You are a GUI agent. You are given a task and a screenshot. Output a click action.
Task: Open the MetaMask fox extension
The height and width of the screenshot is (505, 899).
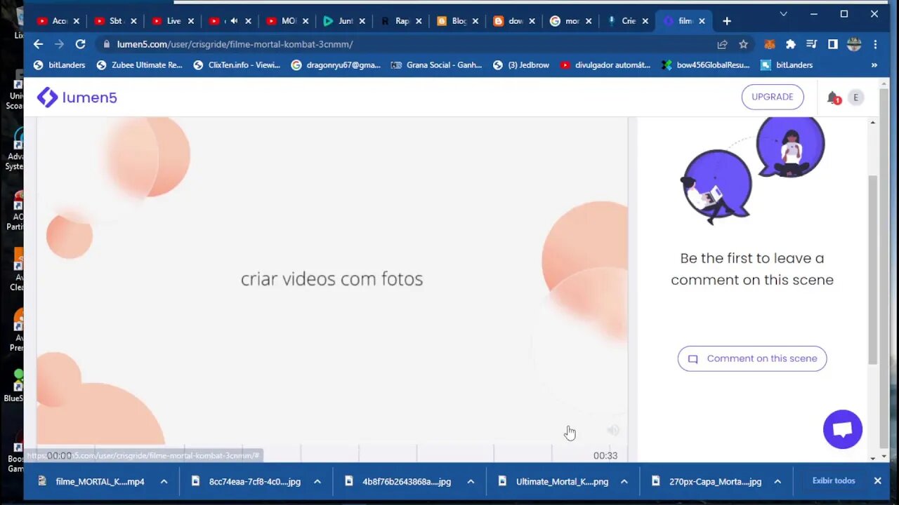click(x=770, y=44)
